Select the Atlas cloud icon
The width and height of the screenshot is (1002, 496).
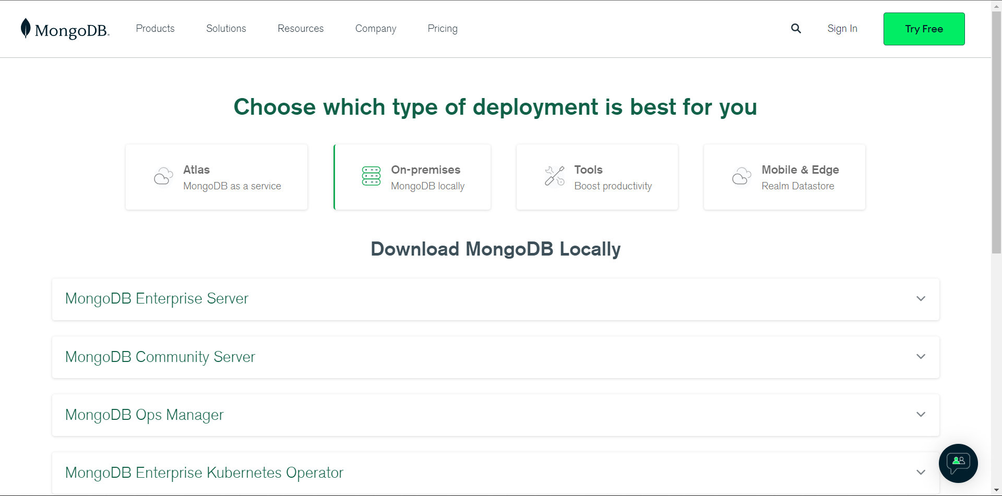click(162, 176)
